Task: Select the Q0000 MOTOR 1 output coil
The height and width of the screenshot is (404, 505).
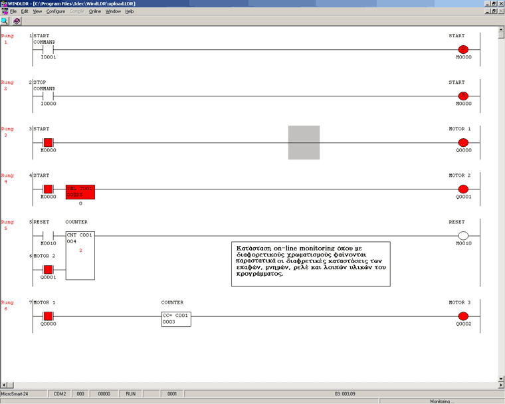Action: pyautogui.click(x=463, y=142)
